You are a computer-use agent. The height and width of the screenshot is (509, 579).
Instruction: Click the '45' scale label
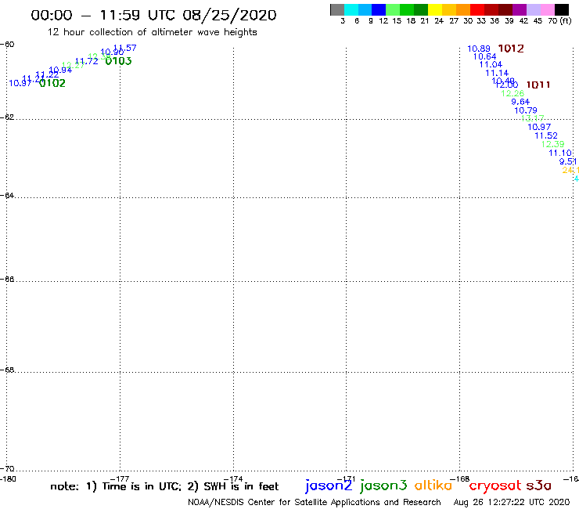[538, 21]
